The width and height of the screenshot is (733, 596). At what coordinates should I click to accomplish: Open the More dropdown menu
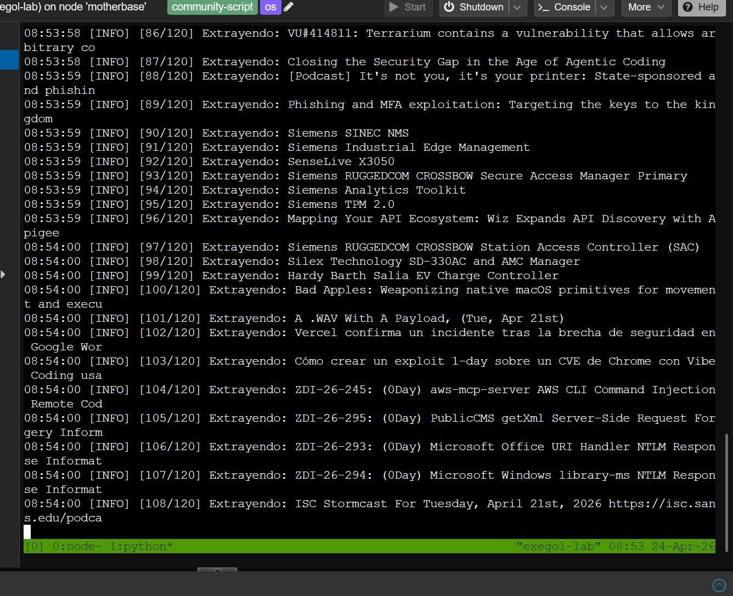(646, 7)
